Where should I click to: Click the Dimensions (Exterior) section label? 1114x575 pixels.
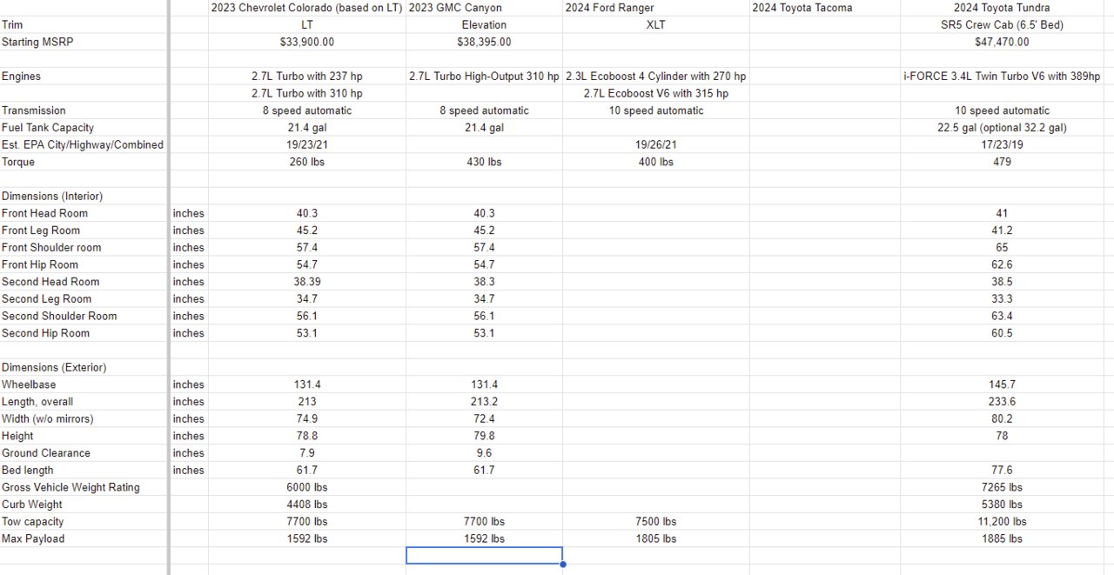54,368
